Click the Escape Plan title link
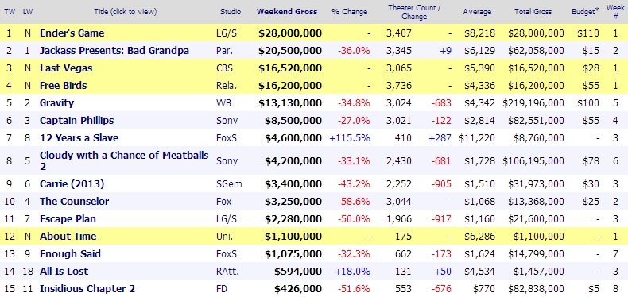The height and width of the screenshot is (297, 628). coord(68,218)
